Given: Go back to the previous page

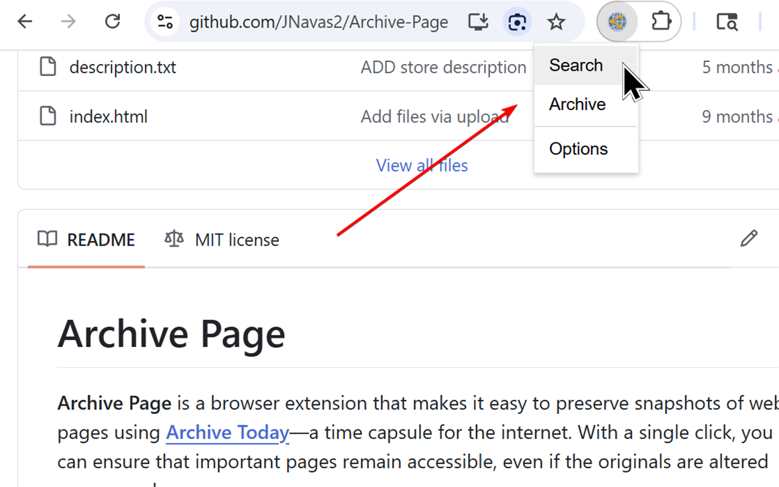Looking at the screenshot, I should coord(25,23).
